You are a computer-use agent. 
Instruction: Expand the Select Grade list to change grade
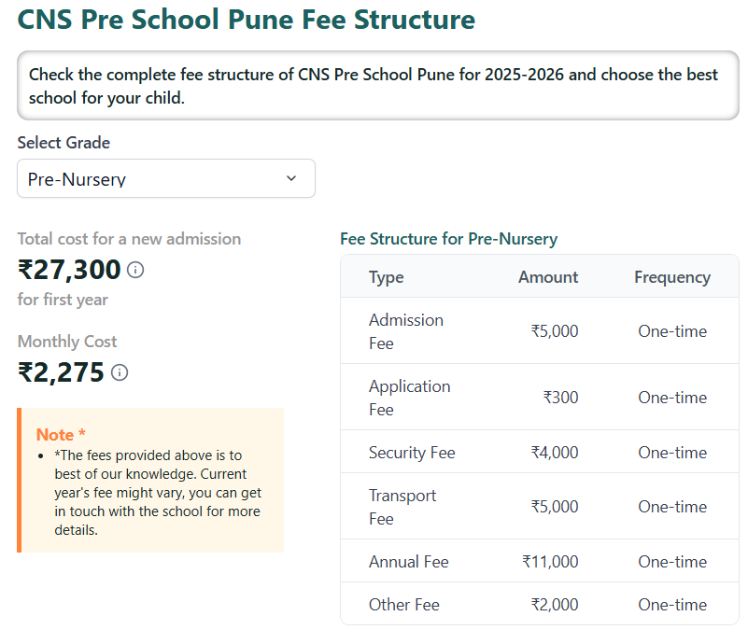(165, 178)
